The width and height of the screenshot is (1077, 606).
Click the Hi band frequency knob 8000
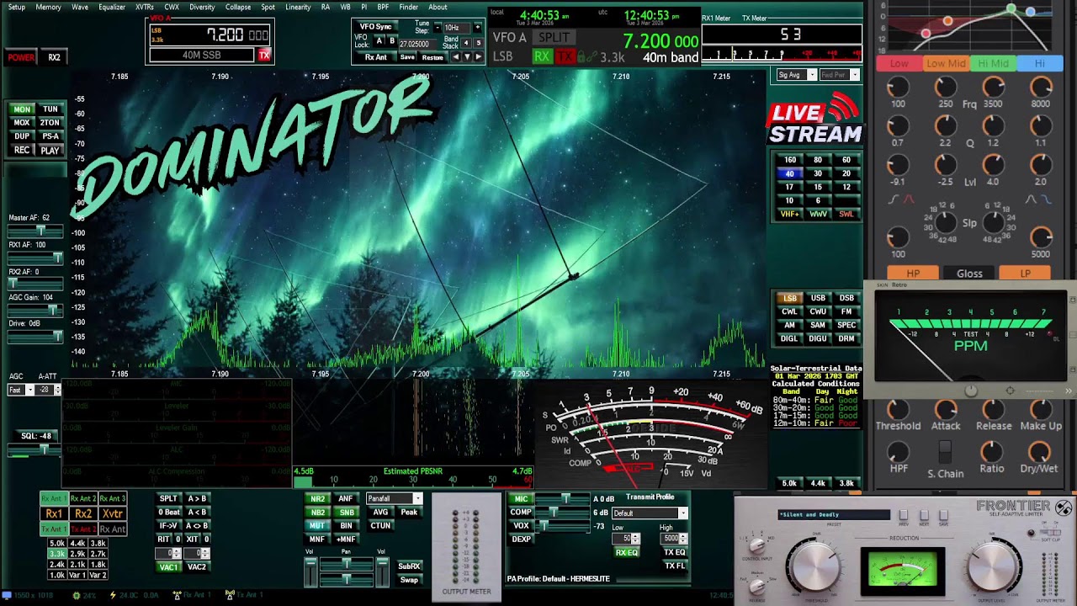pos(1041,86)
